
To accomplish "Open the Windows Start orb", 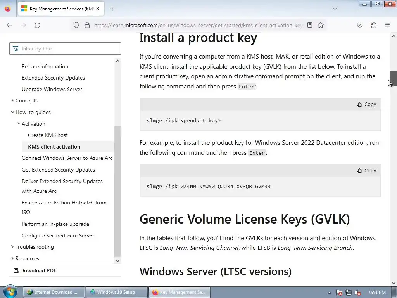I will click(x=10, y=292).
